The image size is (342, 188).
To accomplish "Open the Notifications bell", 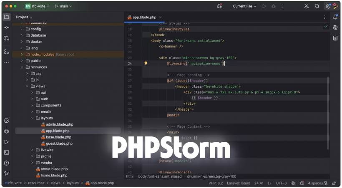I will 335,17.
